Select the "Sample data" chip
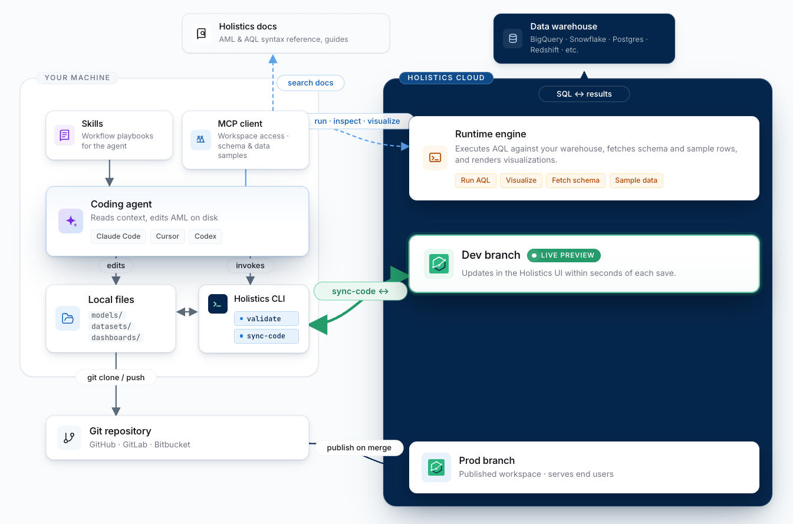Screen dimensions: 793x524 (x=636, y=180)
